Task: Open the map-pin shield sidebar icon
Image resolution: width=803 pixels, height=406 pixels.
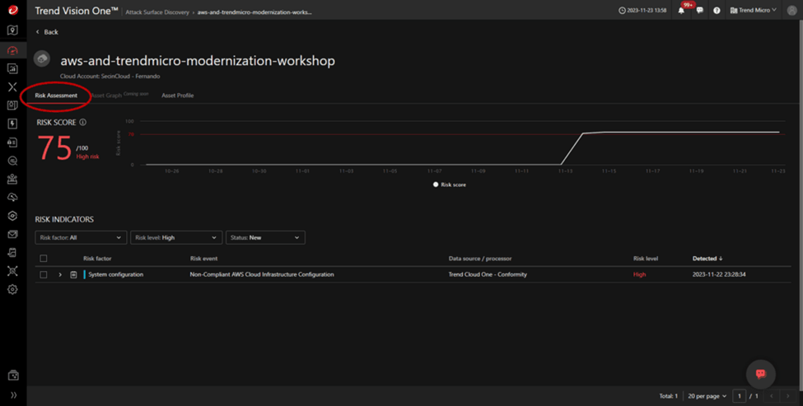Action: point(13,30)
